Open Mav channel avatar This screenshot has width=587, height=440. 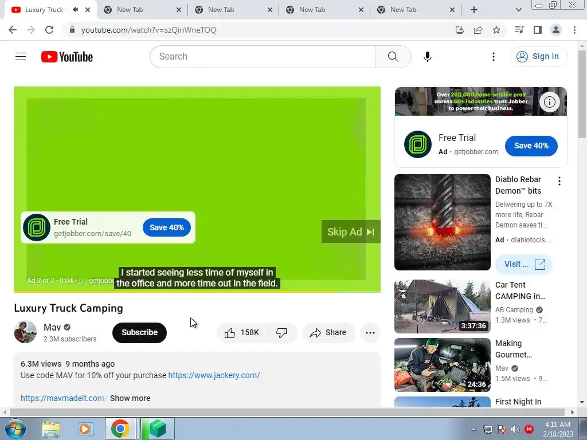click(25, 332)
